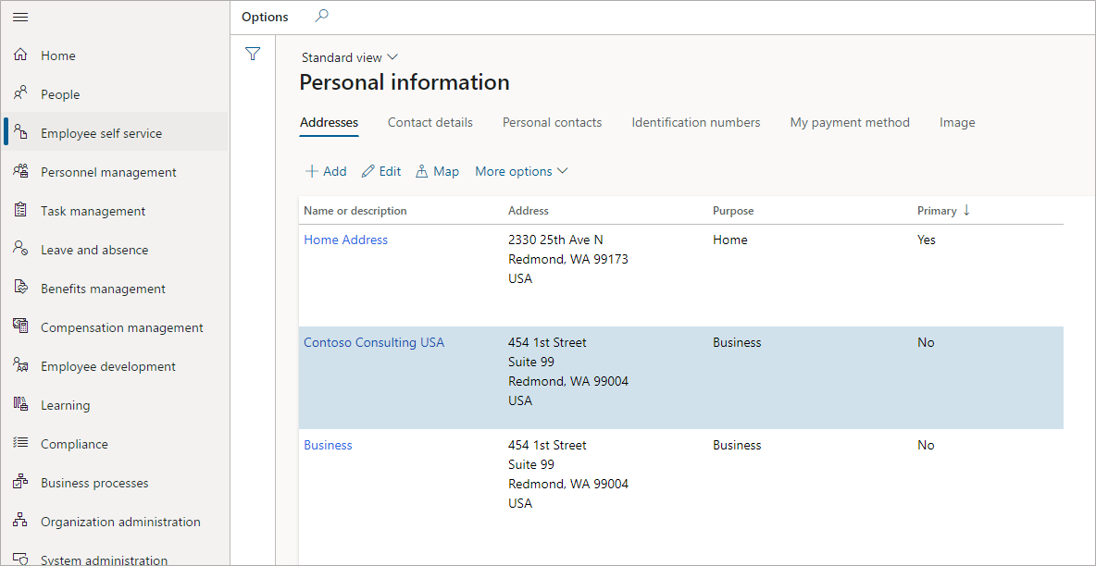Collapse the hamburger navigation menu
The width and height of the screenshot is (1096, 566).
pyautogui.click(x=21, y=17)
